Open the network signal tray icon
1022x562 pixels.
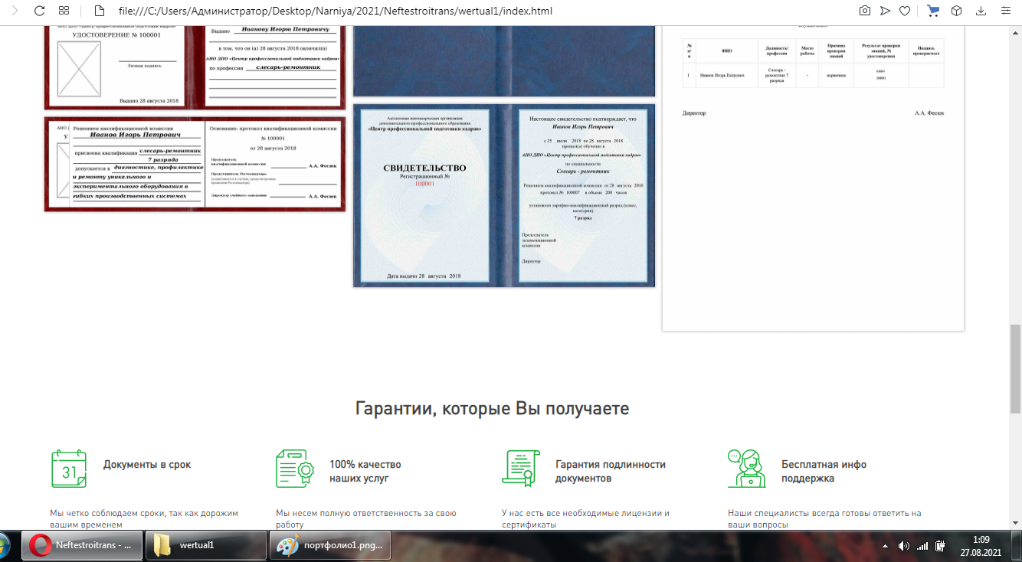point(922,547)
